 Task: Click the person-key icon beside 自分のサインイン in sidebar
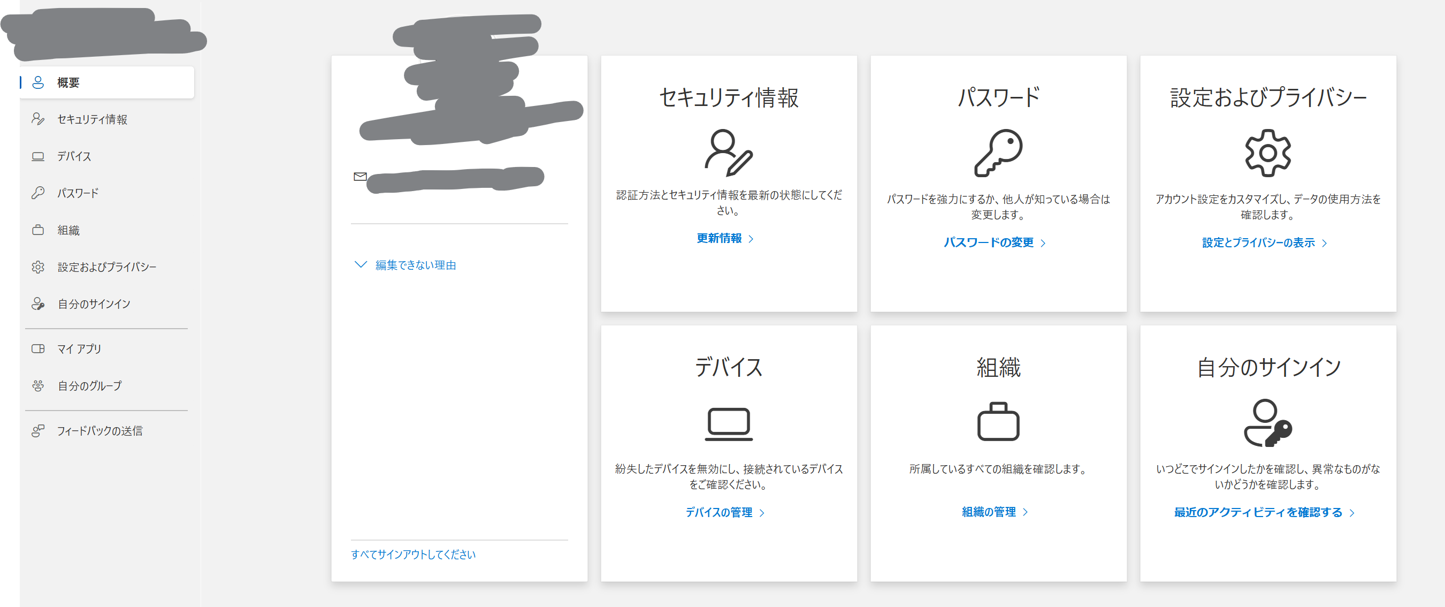pyautogui.click(x=37, y=303)
